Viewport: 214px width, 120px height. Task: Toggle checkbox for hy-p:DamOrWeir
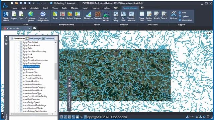tap(21, 42)
